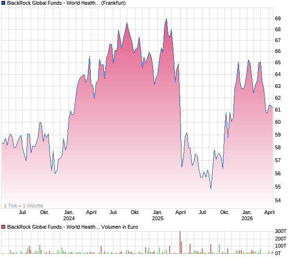Image resolution: width=293 pixels, height=258 pixels.
Task: Click the 'Jan. 2024' x-axis label
Action: (x=69, y=215)
